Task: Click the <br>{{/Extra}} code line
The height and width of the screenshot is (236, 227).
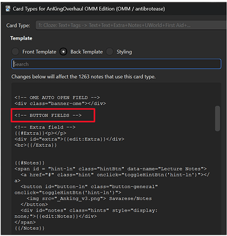Action: (x=36, y=145)
